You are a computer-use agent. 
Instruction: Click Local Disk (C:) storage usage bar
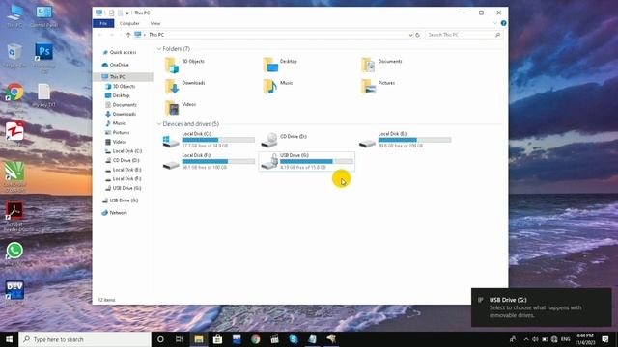point(218,140)
